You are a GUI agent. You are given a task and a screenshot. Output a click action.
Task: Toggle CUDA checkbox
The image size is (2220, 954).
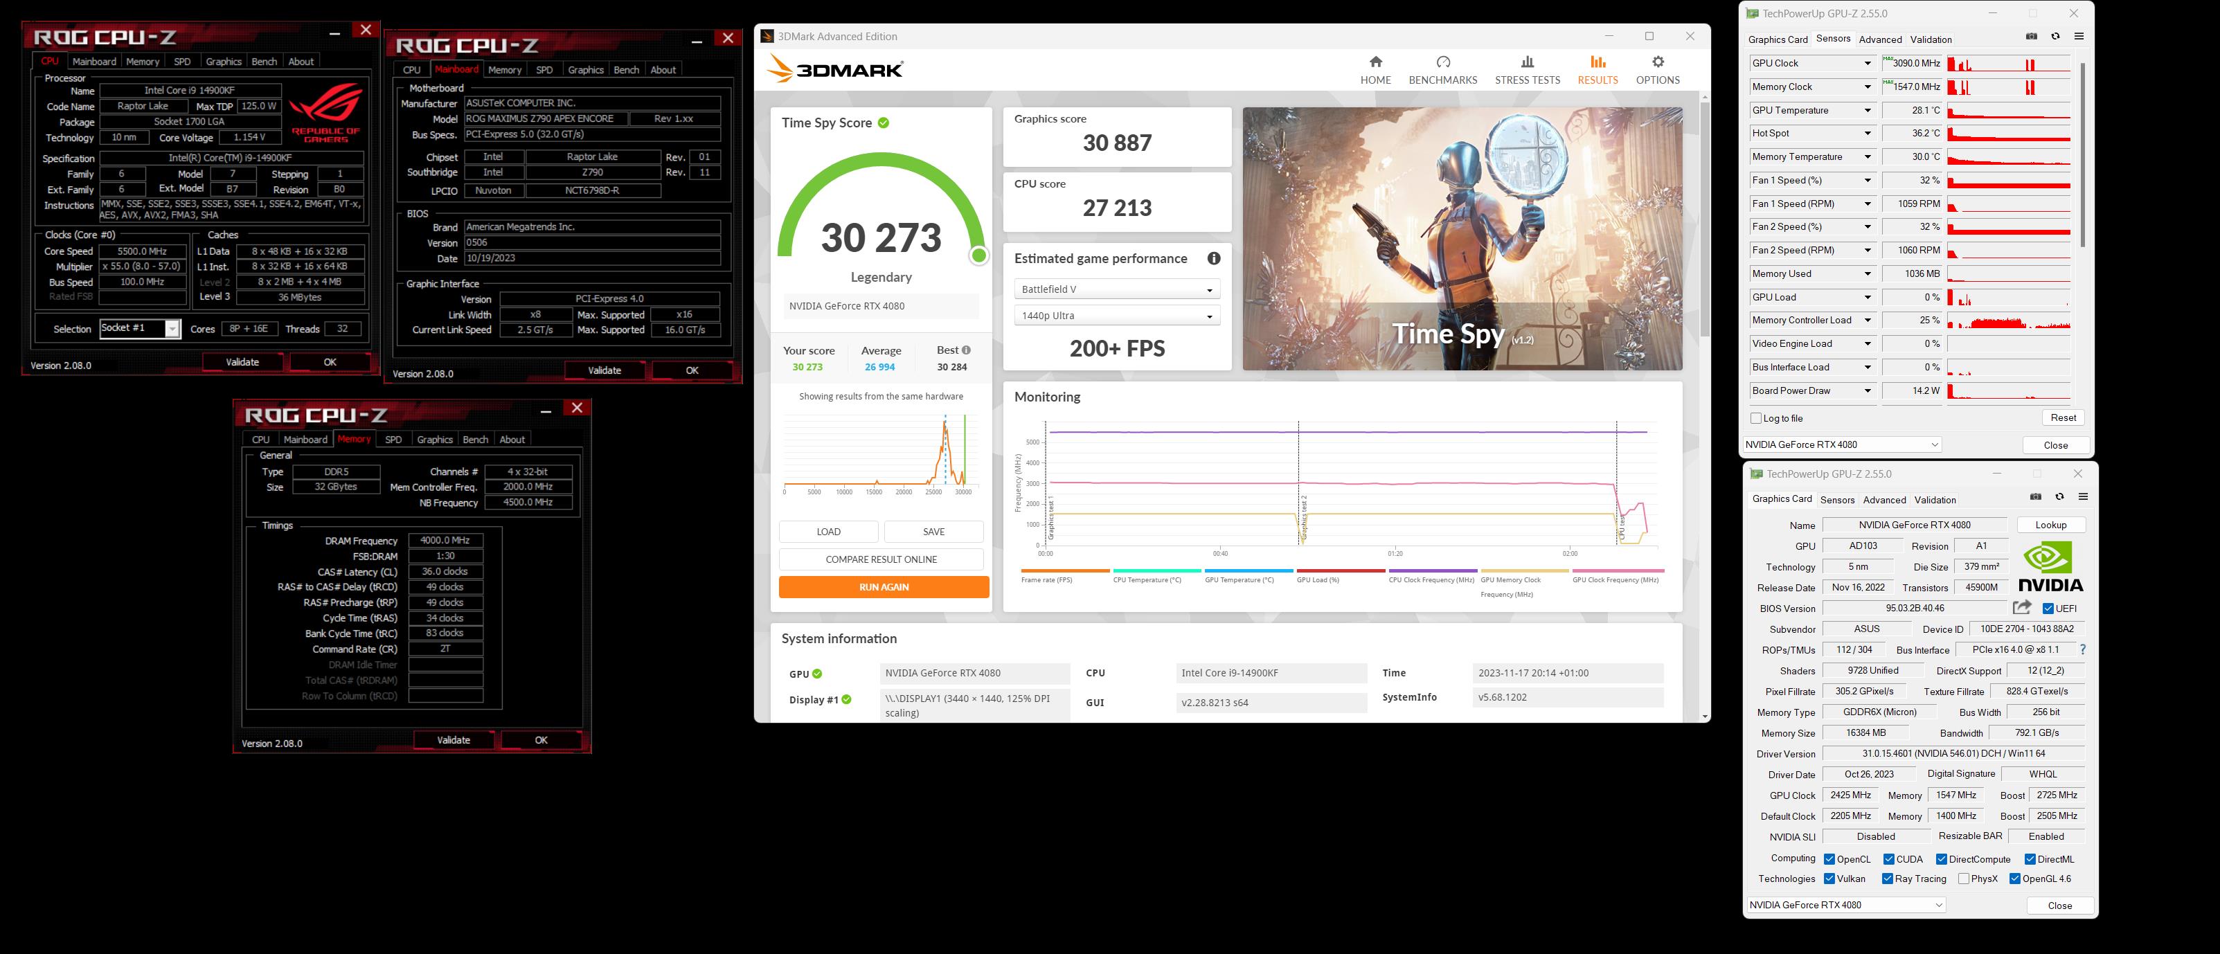click(x=1888, y=859)
